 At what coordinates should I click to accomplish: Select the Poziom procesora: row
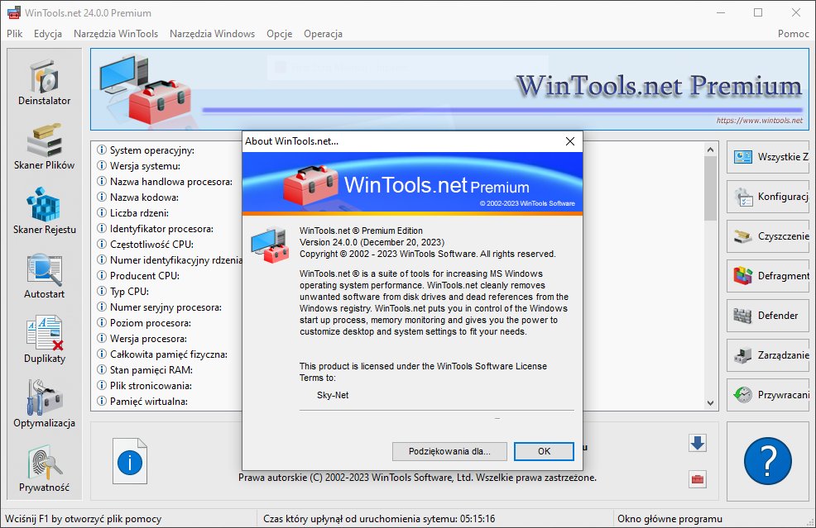[144, 323]
